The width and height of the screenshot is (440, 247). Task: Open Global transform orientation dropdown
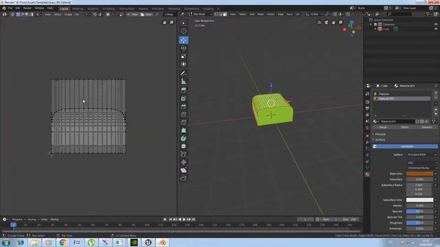click(x=314, y=14)
